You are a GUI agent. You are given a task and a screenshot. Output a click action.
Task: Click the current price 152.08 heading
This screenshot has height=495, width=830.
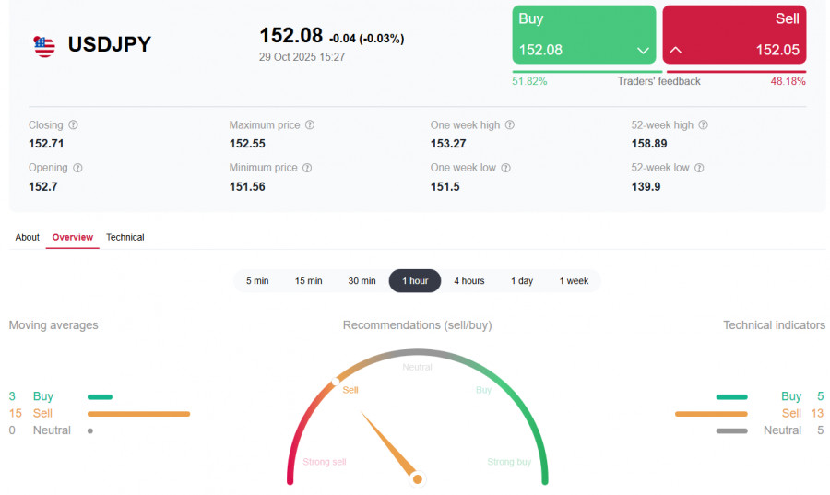[290, 36]
